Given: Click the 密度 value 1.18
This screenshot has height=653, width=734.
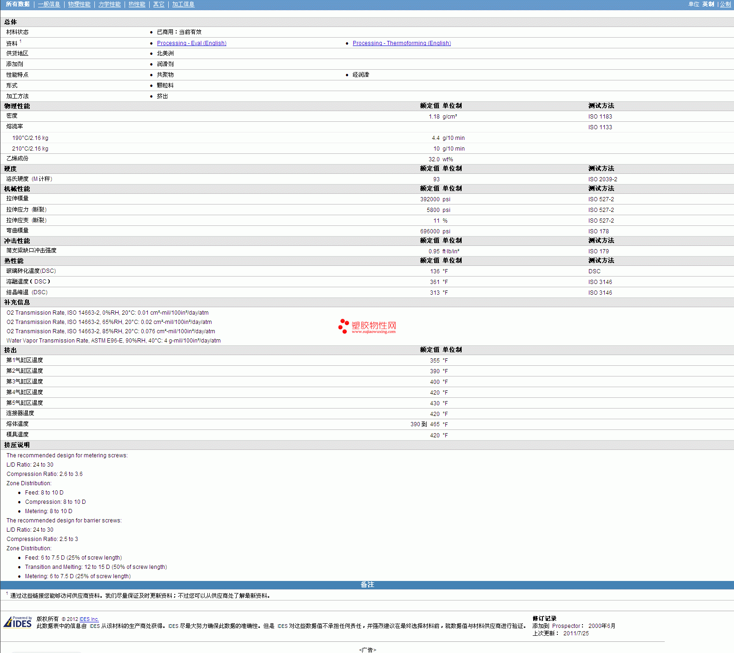Looking at the screenshot, I should coord(434,117).
